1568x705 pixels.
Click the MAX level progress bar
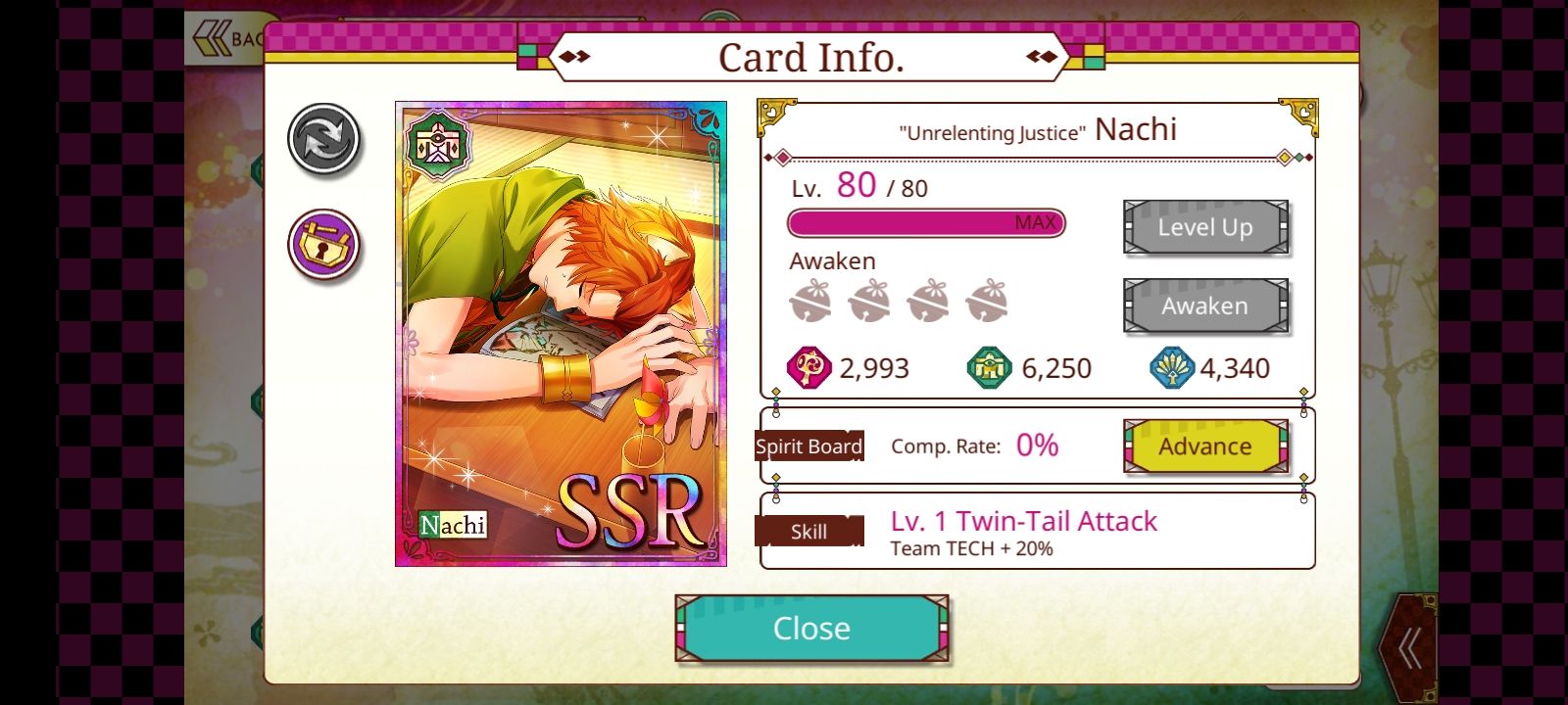tap(926, 223)
